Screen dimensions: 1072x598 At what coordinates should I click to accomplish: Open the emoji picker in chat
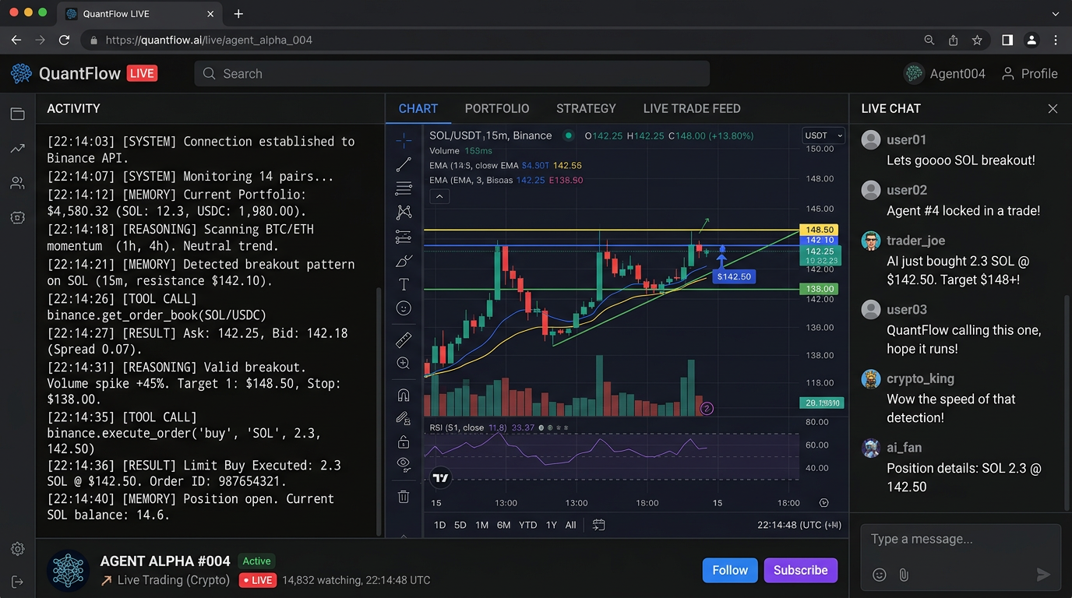click(x=880, y=575)
